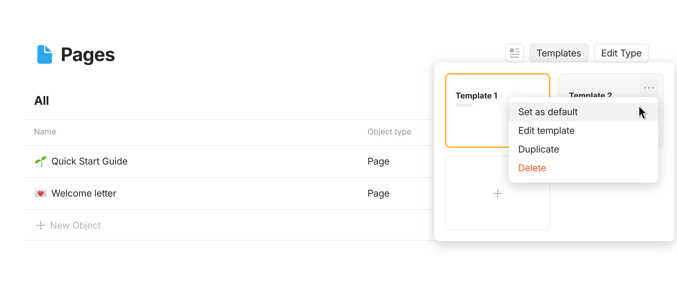Click the Quick Start Guide seedling icon
Screen dimensions: 677x283
point(41,162)
